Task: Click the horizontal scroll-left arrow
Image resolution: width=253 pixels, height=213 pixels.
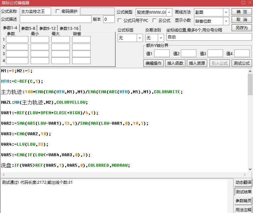Action: (4, 175)
